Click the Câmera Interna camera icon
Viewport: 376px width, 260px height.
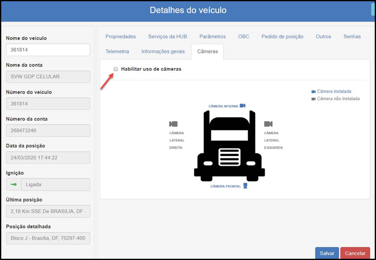tap(242, 106)
